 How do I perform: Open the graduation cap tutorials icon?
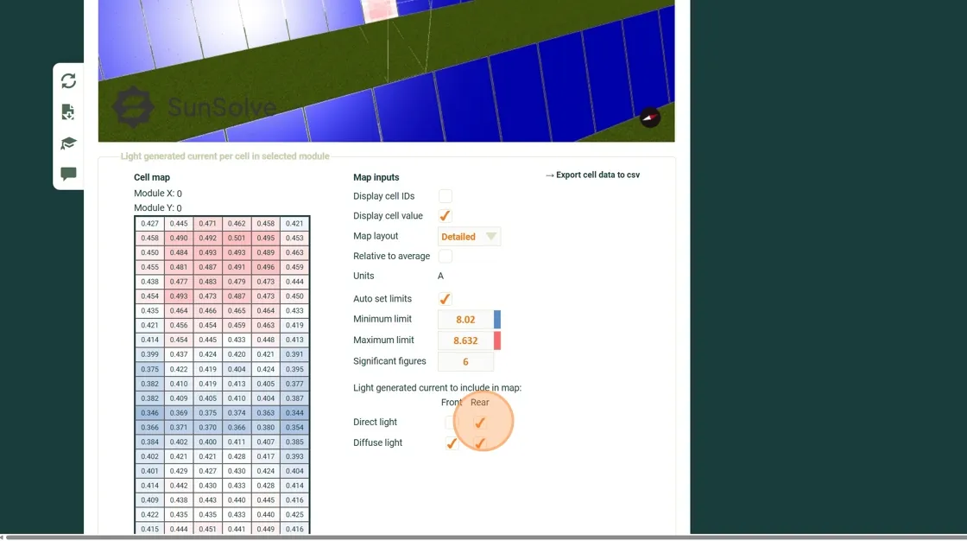point(68,143)
